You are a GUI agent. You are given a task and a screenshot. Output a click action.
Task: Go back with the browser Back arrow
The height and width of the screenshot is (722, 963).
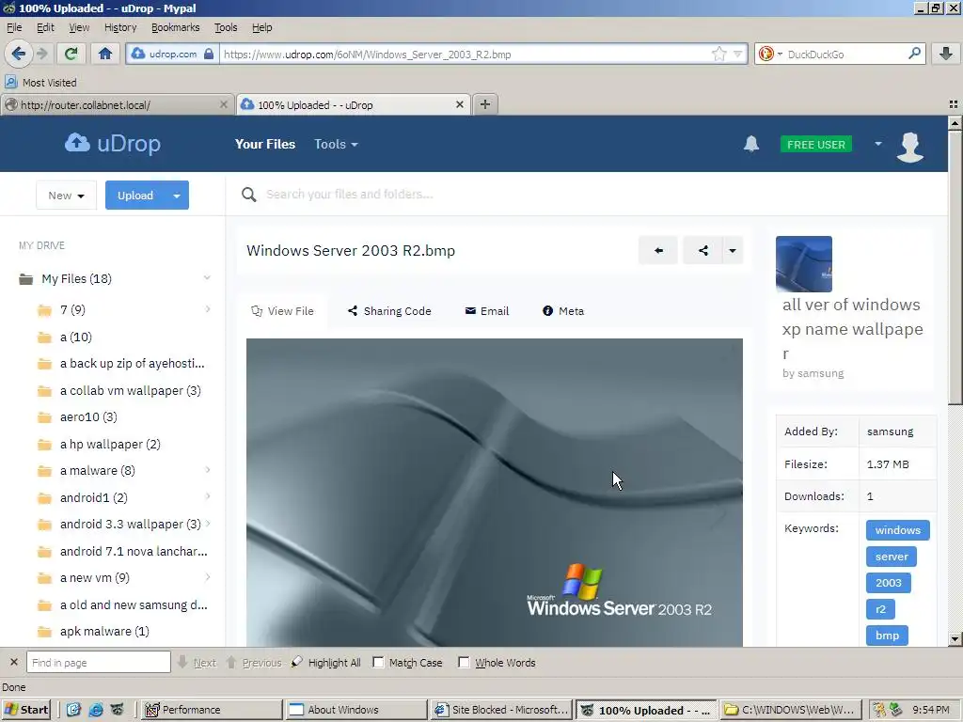point(19,54)
